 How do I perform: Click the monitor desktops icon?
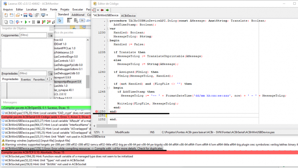pos(43,15)
